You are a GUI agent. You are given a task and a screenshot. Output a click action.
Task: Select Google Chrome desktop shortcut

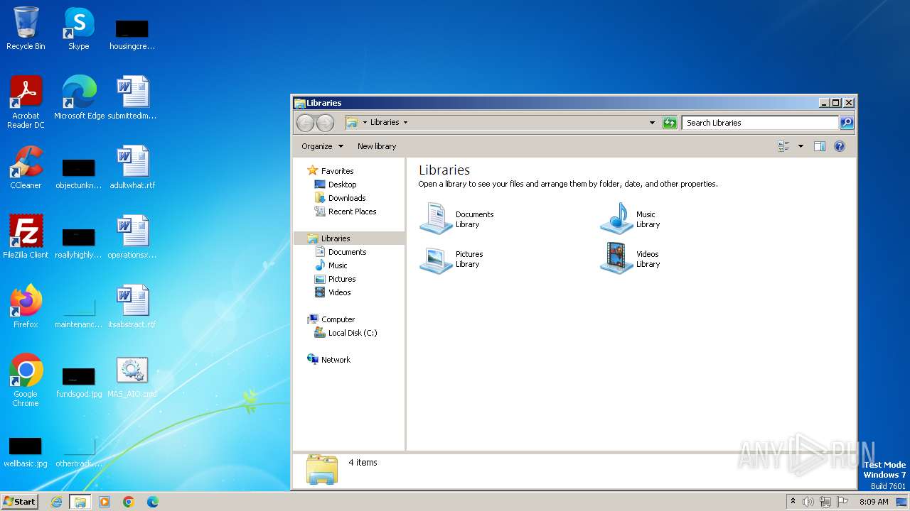point(26,380)
